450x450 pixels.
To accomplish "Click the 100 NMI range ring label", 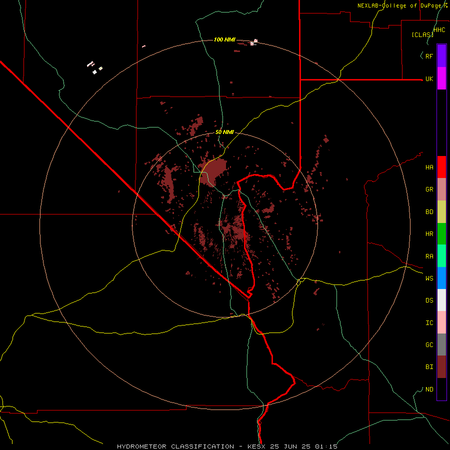I will click(x=224, y=39).
